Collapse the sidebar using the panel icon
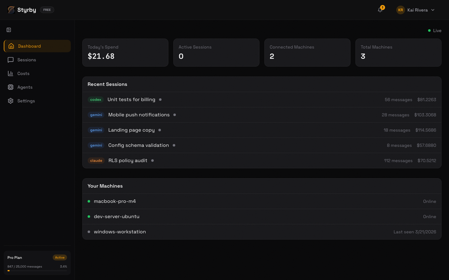 coord(9,30)
